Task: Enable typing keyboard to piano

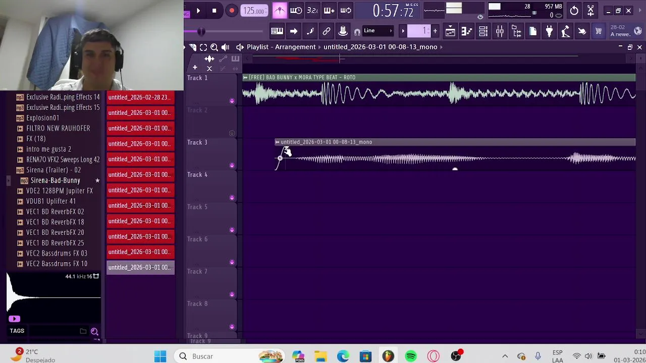Action: [x=277, y=31]
